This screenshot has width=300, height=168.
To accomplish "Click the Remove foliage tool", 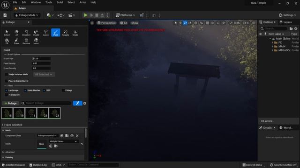I will (x=26, y=41).
